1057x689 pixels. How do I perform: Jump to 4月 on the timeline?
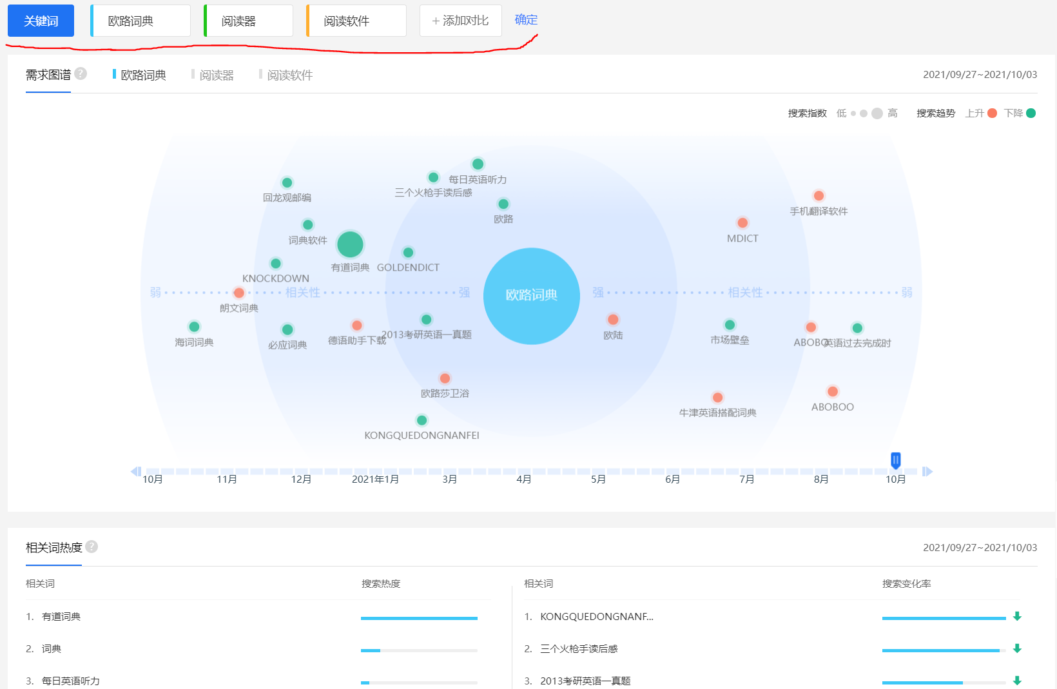[x=524, y=479]
